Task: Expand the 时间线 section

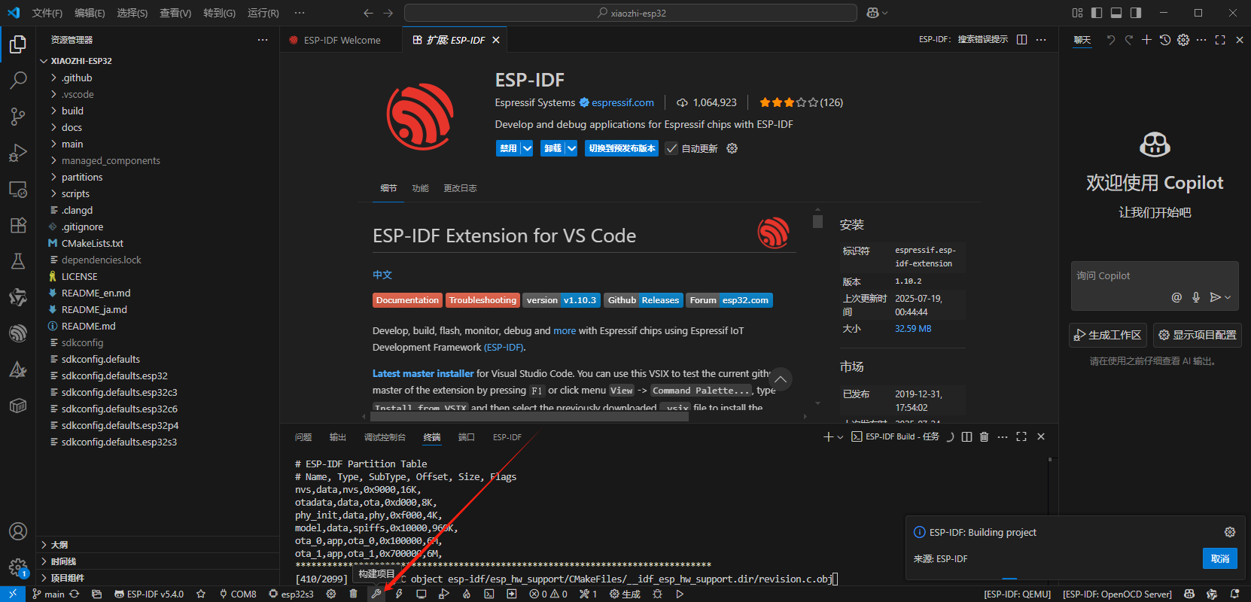Action: 157,561
